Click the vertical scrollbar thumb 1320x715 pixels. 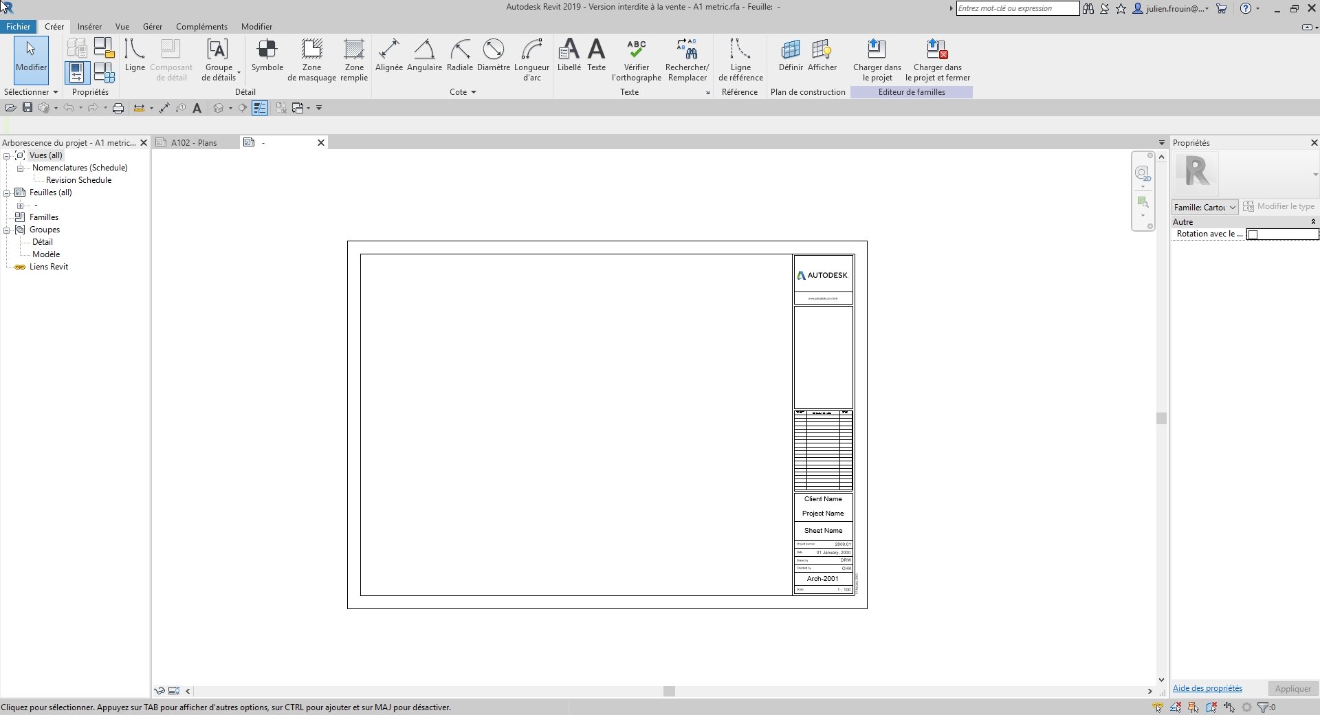coord(1161,418)
